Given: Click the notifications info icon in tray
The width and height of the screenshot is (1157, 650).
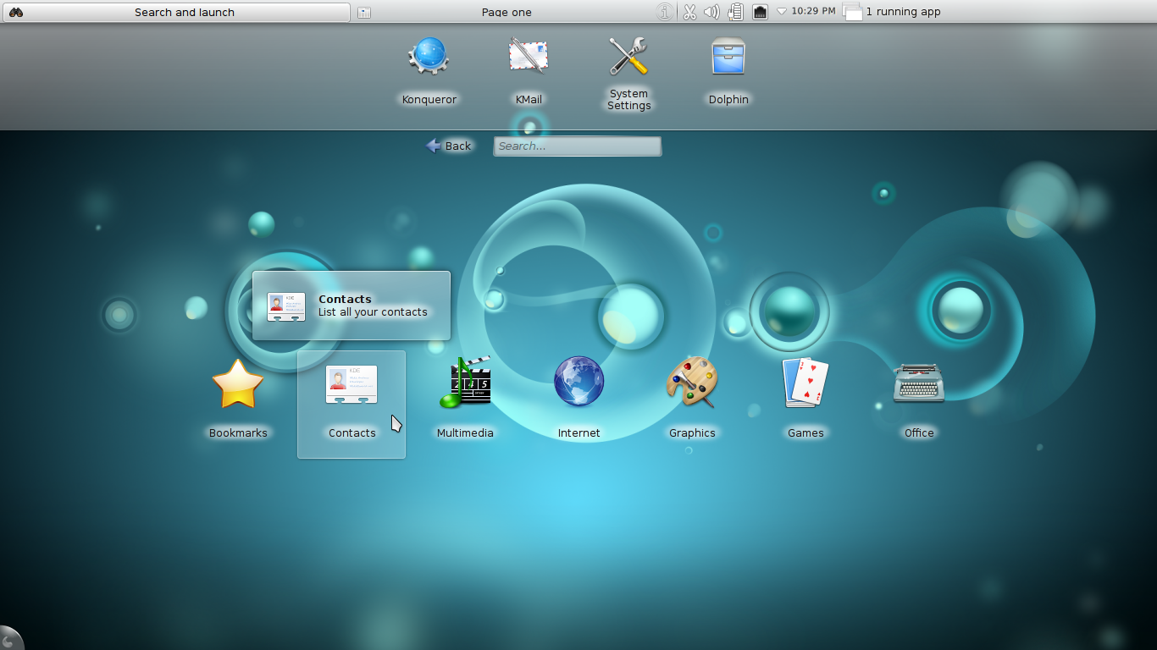Looking at the screenshot, I should coord(664,11).
